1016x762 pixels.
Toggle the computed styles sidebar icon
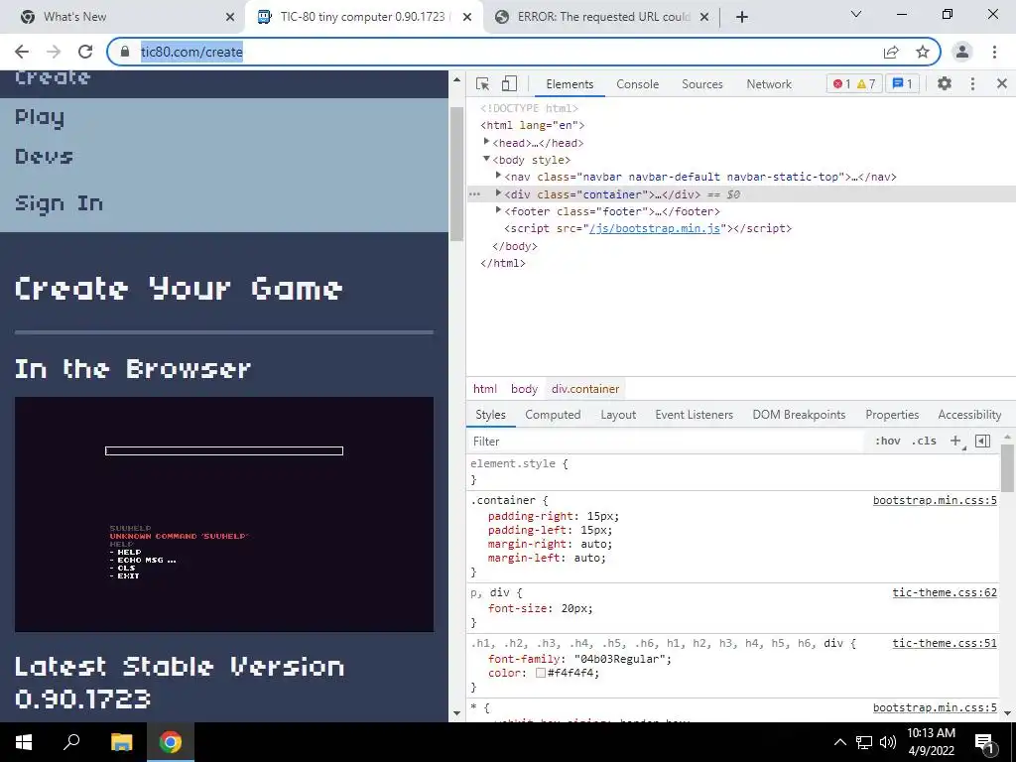[983, 442]
